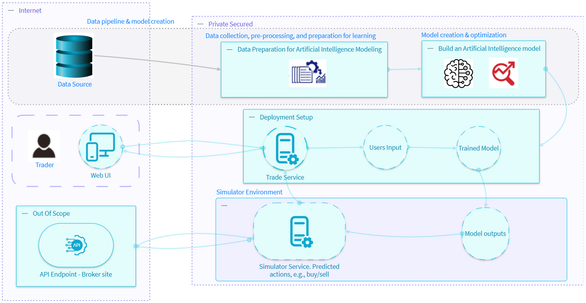Open the Data pipeline & model creation label
586x303 pixels.
130,21
